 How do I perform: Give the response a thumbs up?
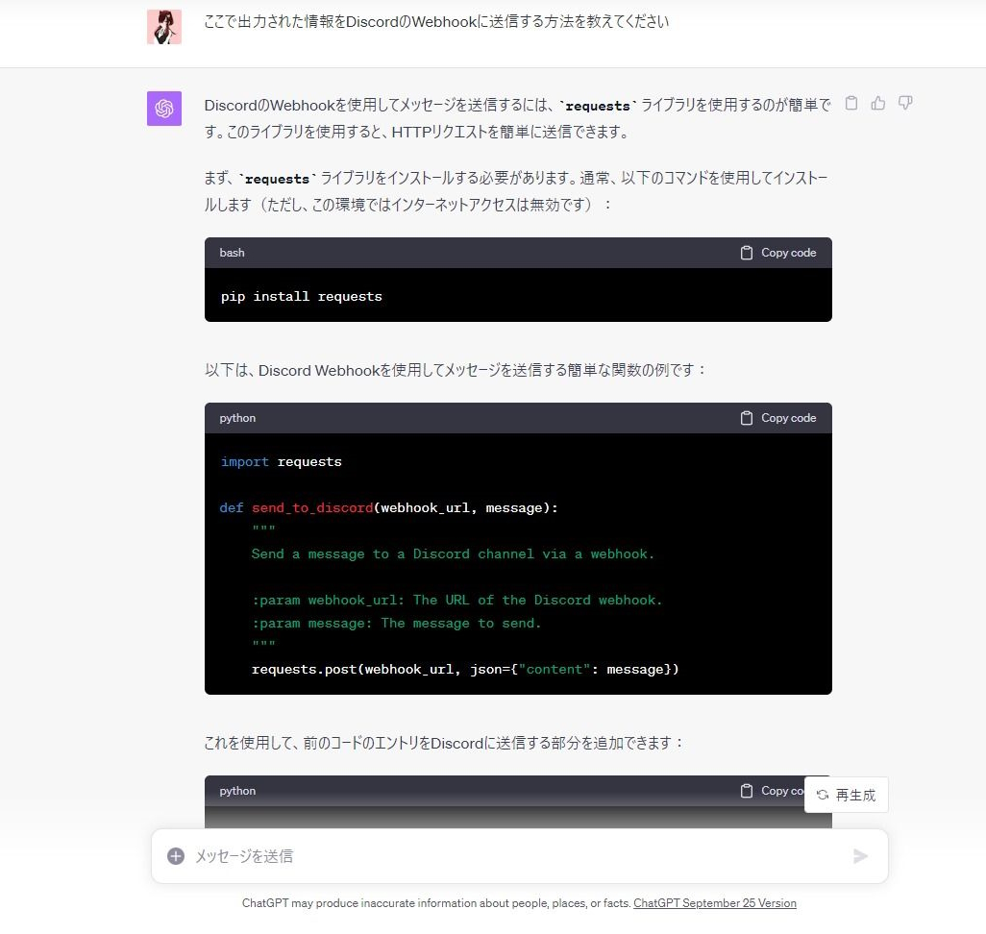tap(877, 103)
